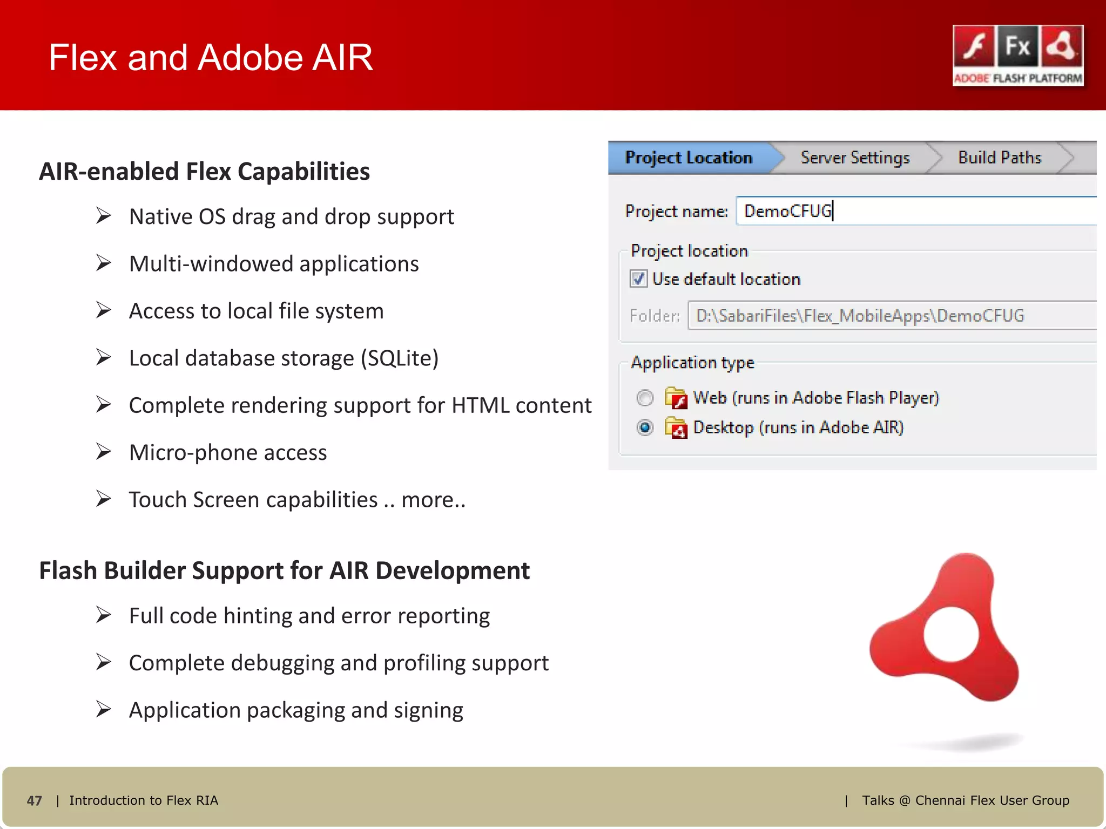
Task: Click the Adobe AIR logo in header badge
Action: pyautogui.click(x=1061, y=46)
